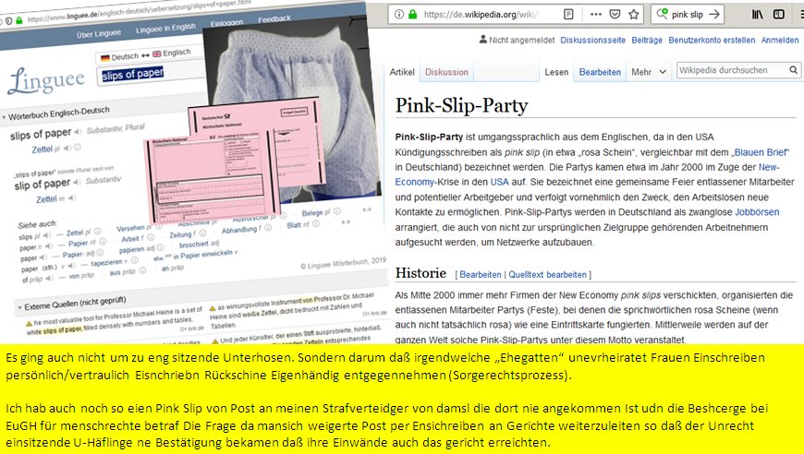This screenshot has height=454, width=804.
Task: Click 'Feedback' in Linguee header
Action: [274, 19]
